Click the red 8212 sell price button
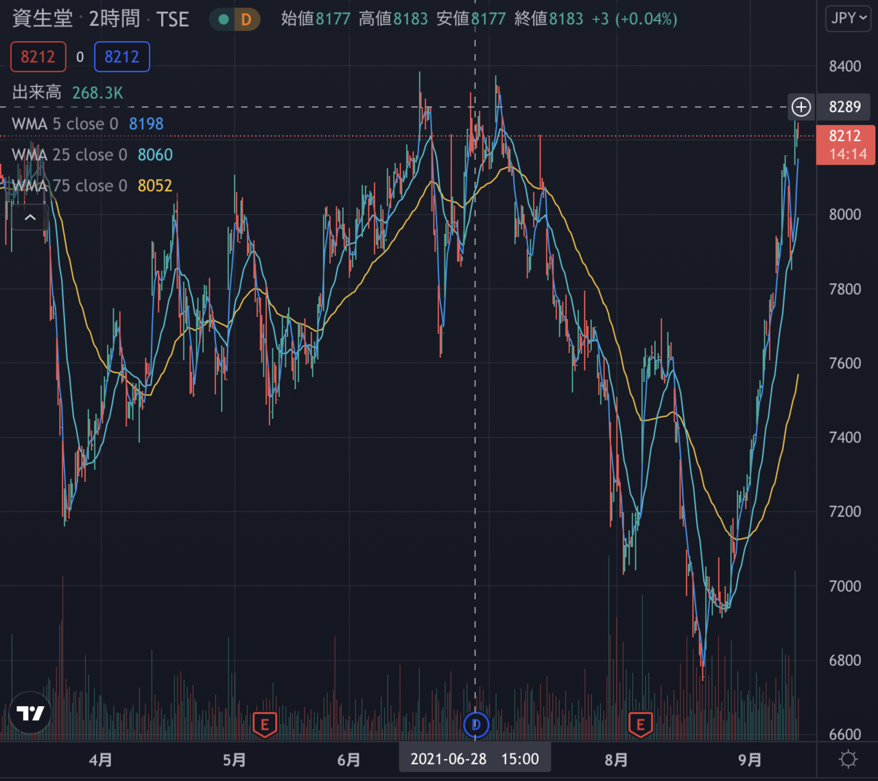The image size is (878, 781). click(x=38, y=57)
